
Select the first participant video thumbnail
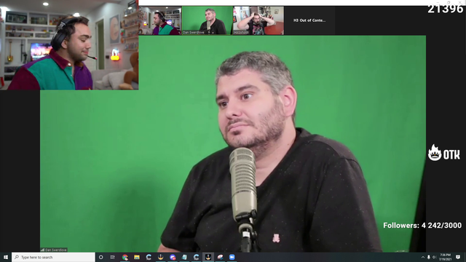[x=160, y=20]
